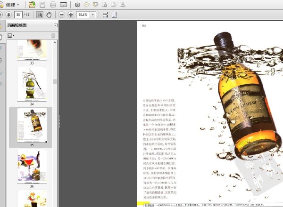Add a sticky note comment bubble

click(x=86, y=5)
